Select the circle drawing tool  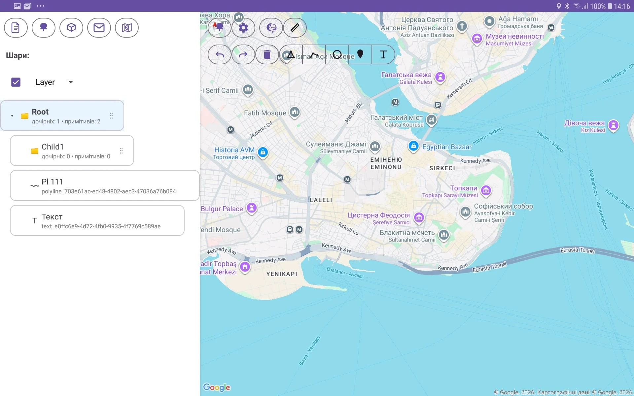[337, 54]
